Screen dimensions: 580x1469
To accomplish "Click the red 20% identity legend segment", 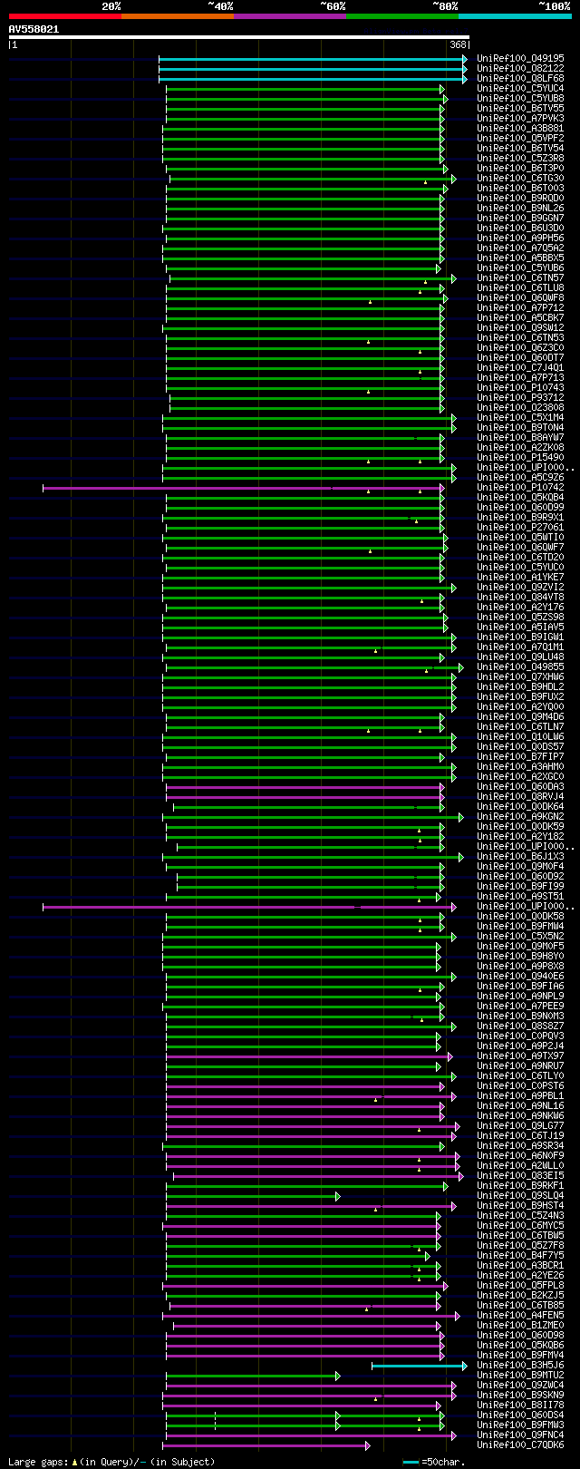I will pyautogui.click(x=64, y=16).
